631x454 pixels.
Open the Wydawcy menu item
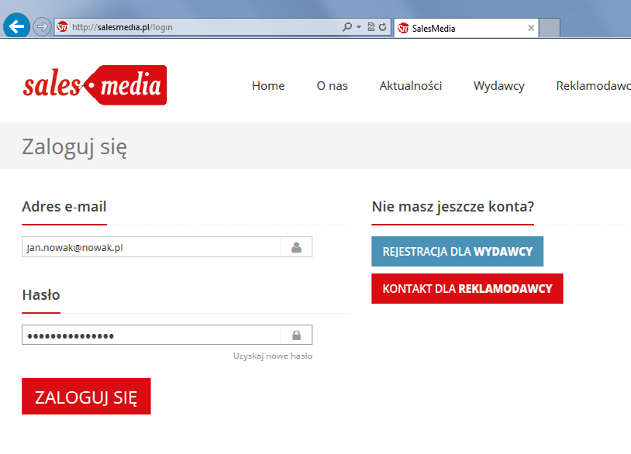[499, 86]
